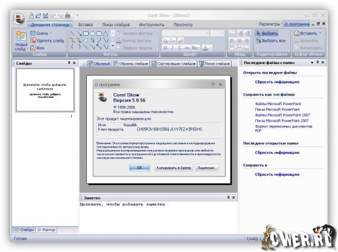Open the Параметры dropdown menu

coord(270,24)
